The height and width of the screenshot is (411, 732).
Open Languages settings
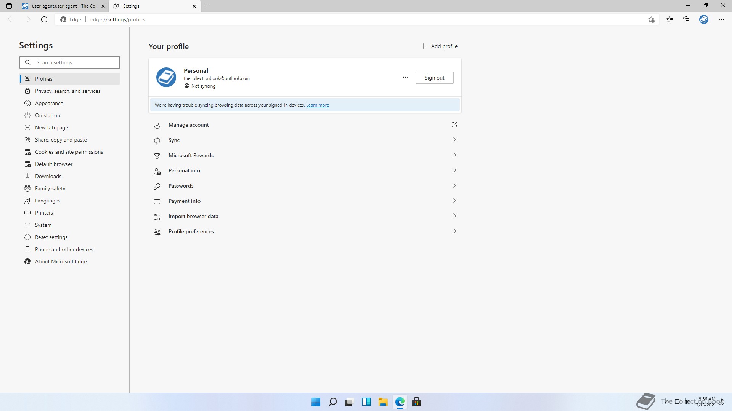(69, 201)
